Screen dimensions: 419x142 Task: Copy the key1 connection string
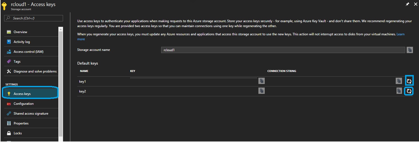(x=399, y=81)
